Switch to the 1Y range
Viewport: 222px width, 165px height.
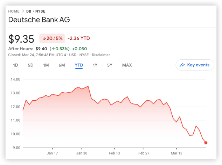pyautogui.click(x=95, y=65)
